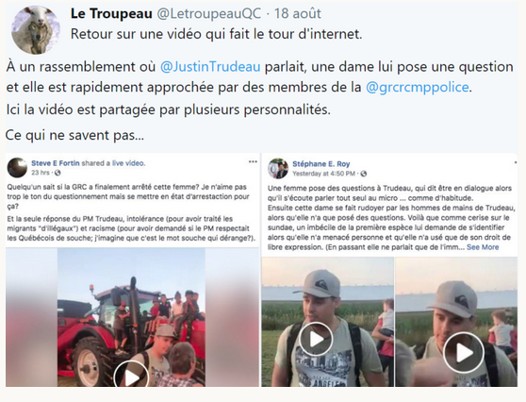Click Le Troupeau sheep profile avatar

tap(35, 29)
